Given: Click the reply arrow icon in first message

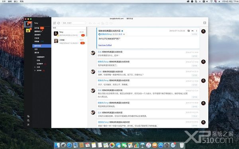Looking at the screenshot, I should pyautogui.click(x=193, y=31).
